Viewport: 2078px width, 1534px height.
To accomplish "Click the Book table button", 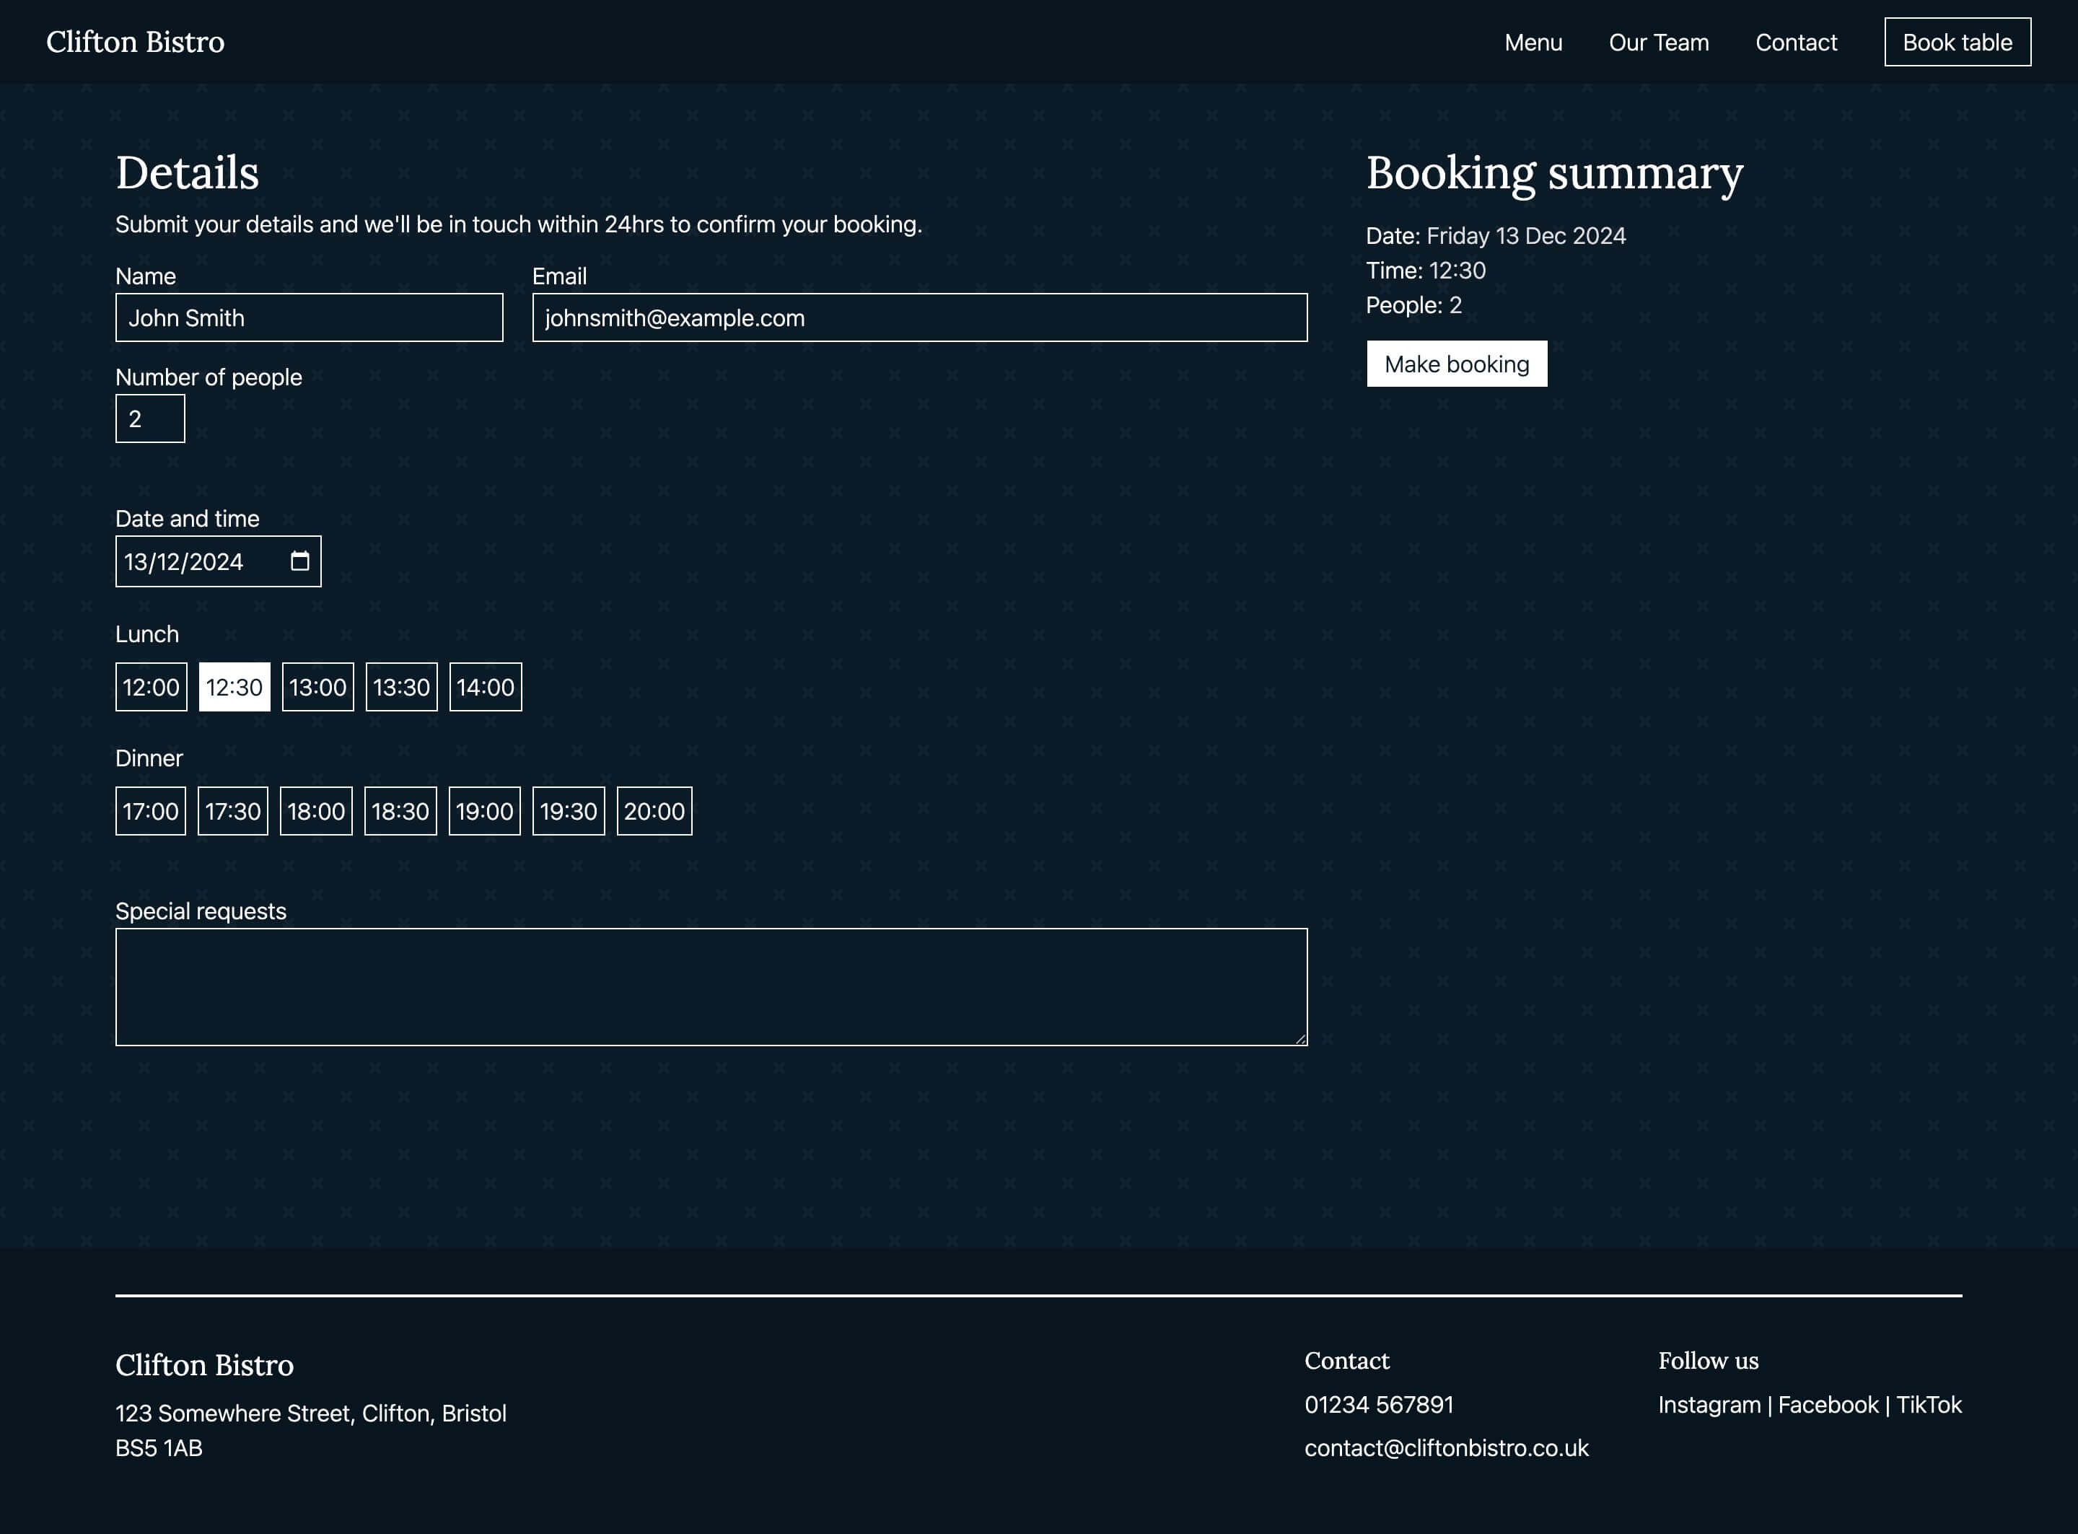I will pyautogui.click(x=1957, y=42).
